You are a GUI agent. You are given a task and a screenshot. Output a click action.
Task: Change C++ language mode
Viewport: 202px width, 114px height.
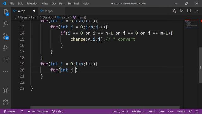tap(171, 111)
